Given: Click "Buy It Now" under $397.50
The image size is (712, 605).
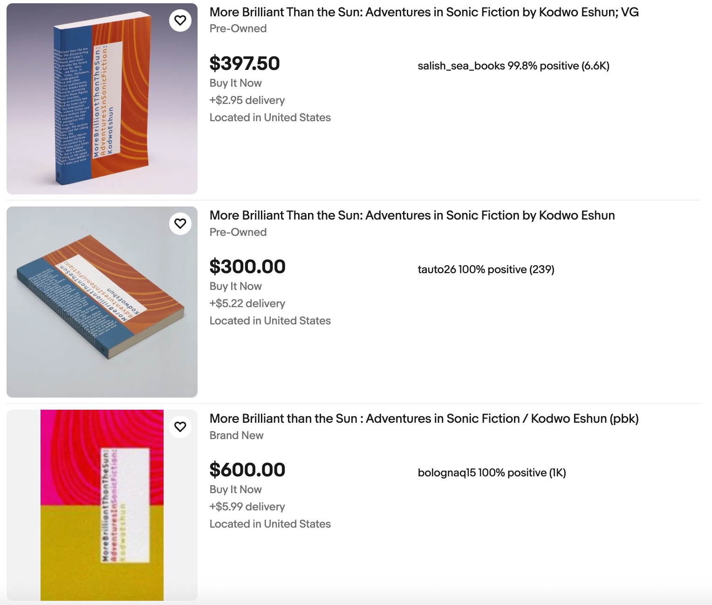Looking at the screenshot, I should point(235,83).
